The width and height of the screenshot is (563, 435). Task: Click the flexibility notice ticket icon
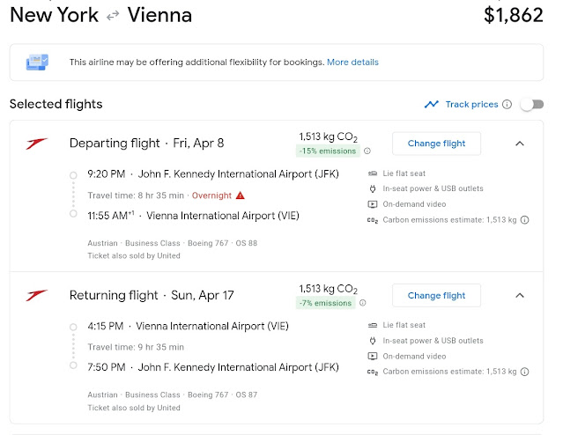click(x=38, y=63)
